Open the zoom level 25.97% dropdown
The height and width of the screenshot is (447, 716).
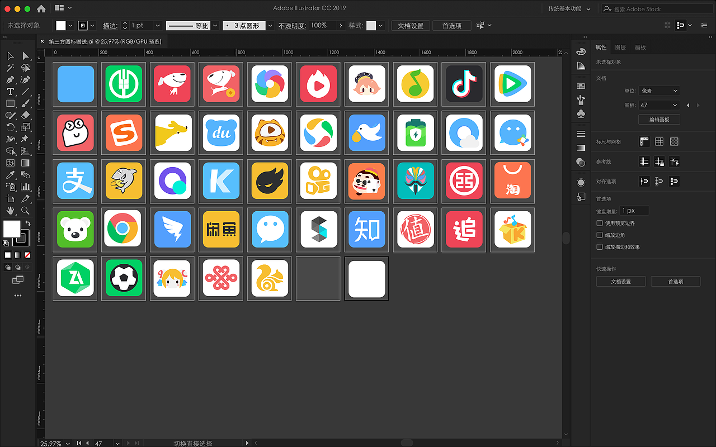click(x=68, y=443)
